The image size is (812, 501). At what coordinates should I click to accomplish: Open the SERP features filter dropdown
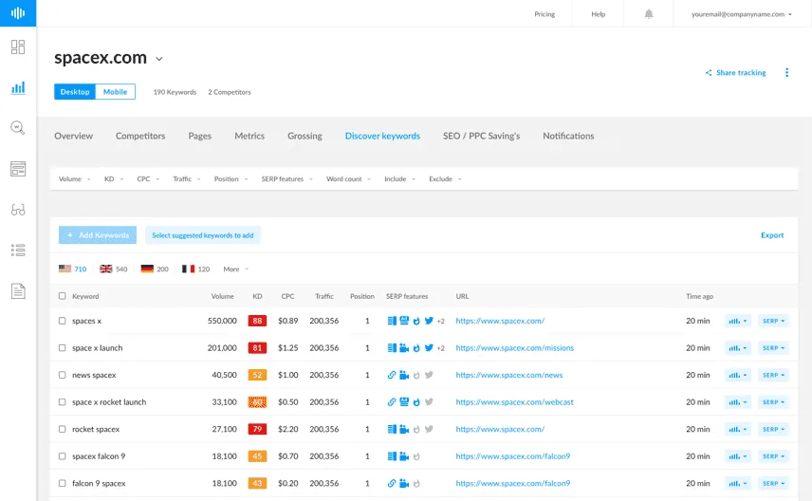pyautogui.click(x=285, y=179)
